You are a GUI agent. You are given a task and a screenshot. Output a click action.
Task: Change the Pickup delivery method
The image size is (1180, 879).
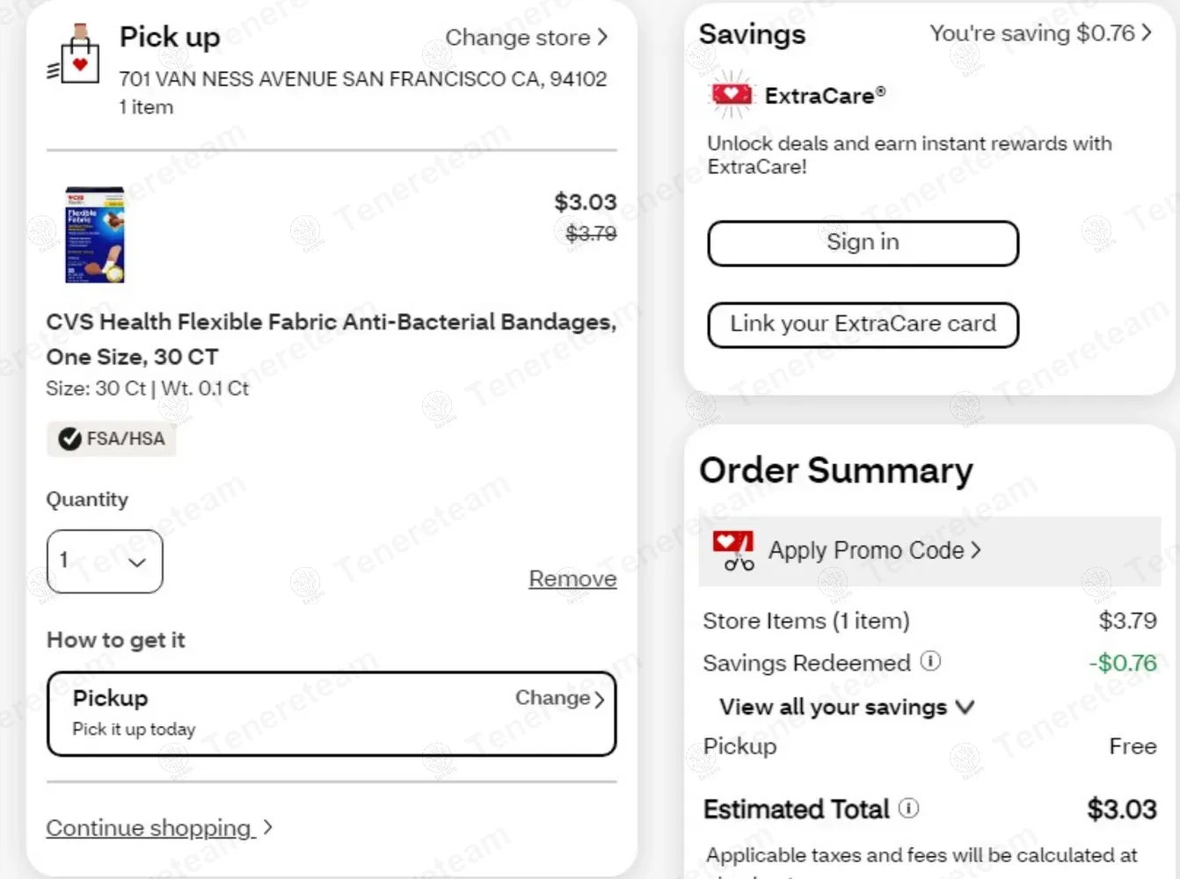pos(559,698)
